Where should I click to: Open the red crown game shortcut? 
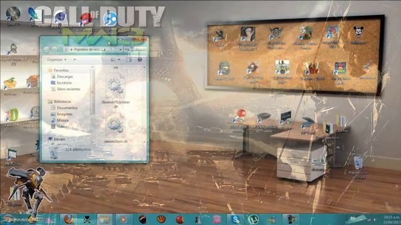313,71
